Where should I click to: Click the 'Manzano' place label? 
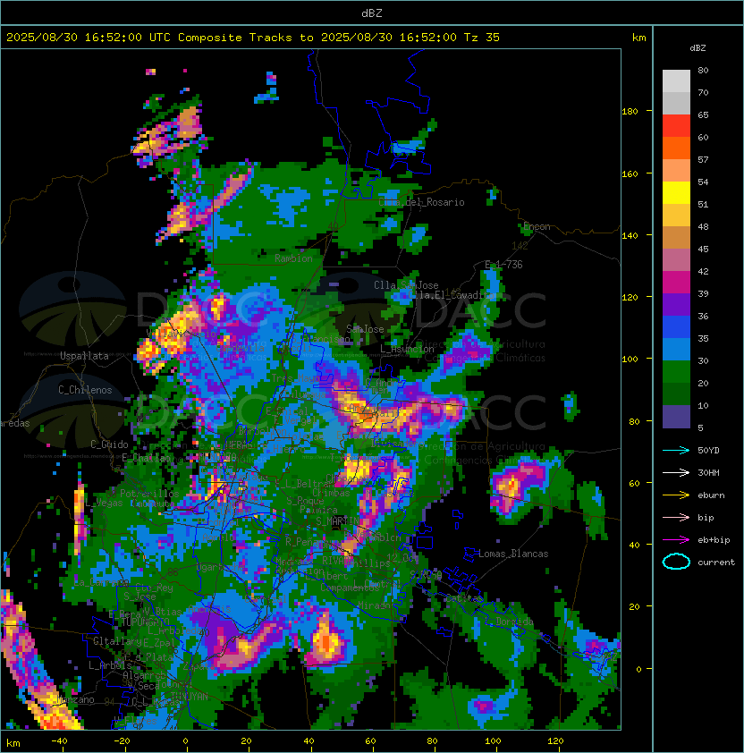click(75, 699)
